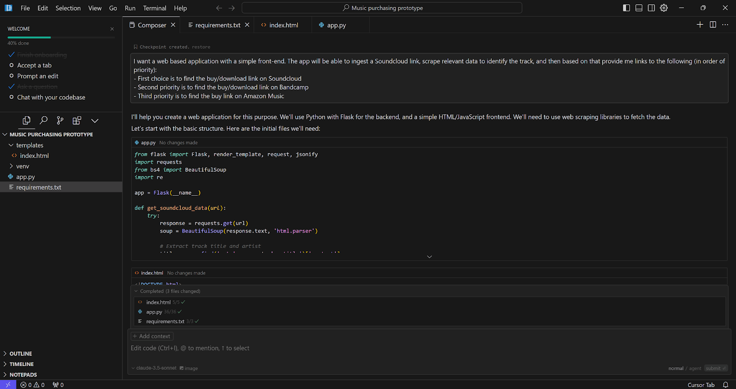This screenshot has height=389, width=736.
Task: Open the Terminal menu
Action: (155, 8)
